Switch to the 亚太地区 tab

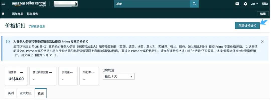coord(26,93)
